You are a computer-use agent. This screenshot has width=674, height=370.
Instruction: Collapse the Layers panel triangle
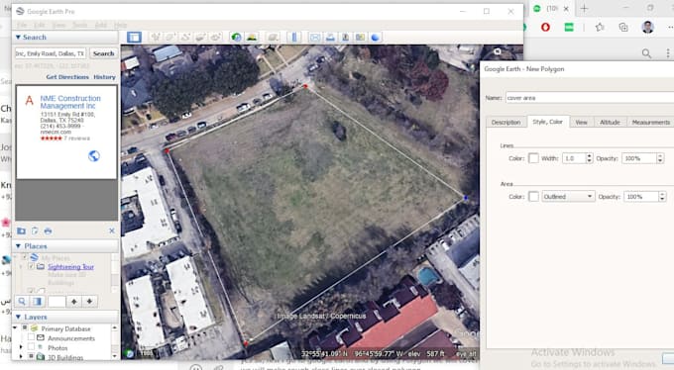pyautogui.click(x=18, y=317)
